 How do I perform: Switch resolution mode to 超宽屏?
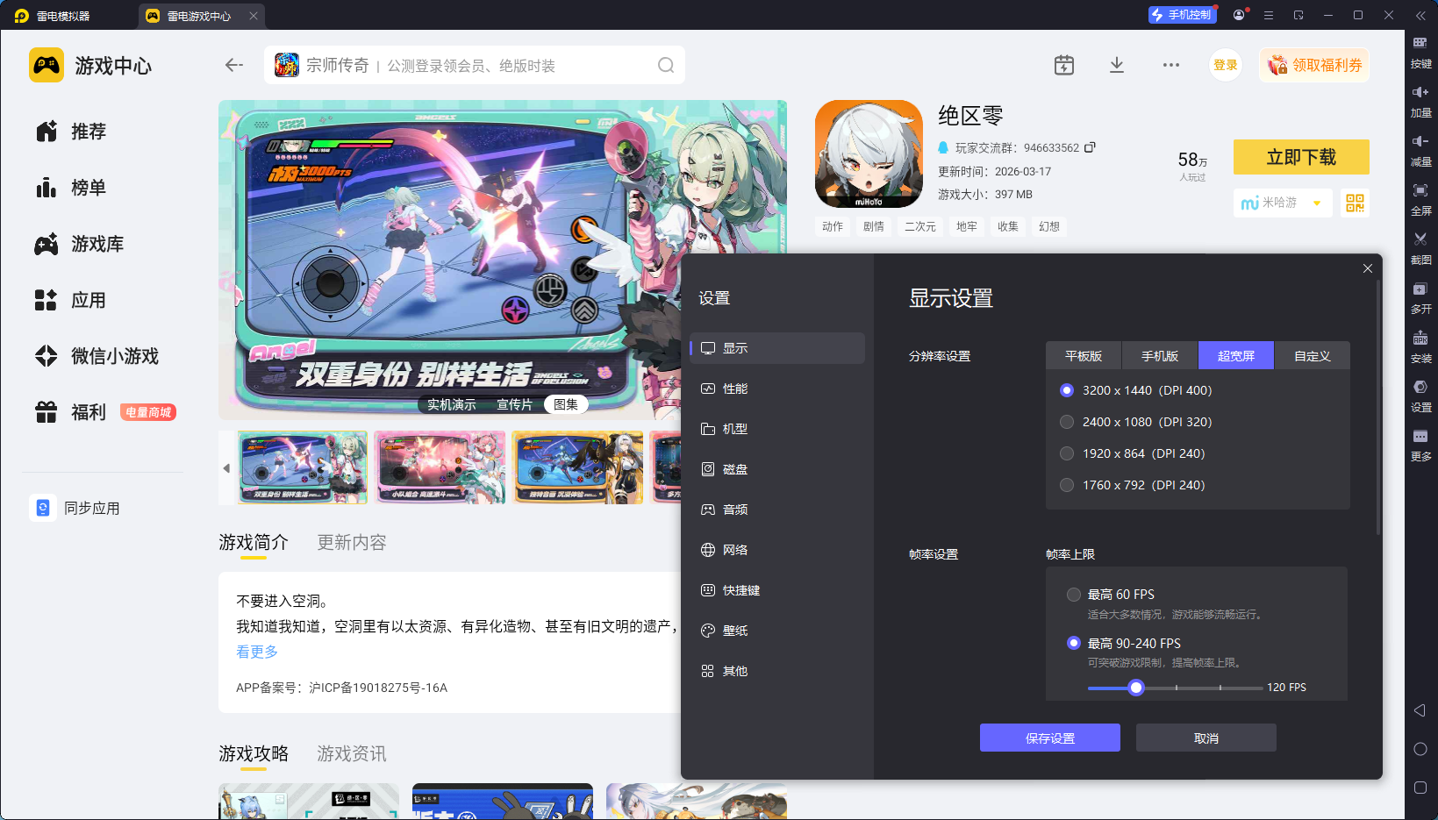click(1236, 356)
